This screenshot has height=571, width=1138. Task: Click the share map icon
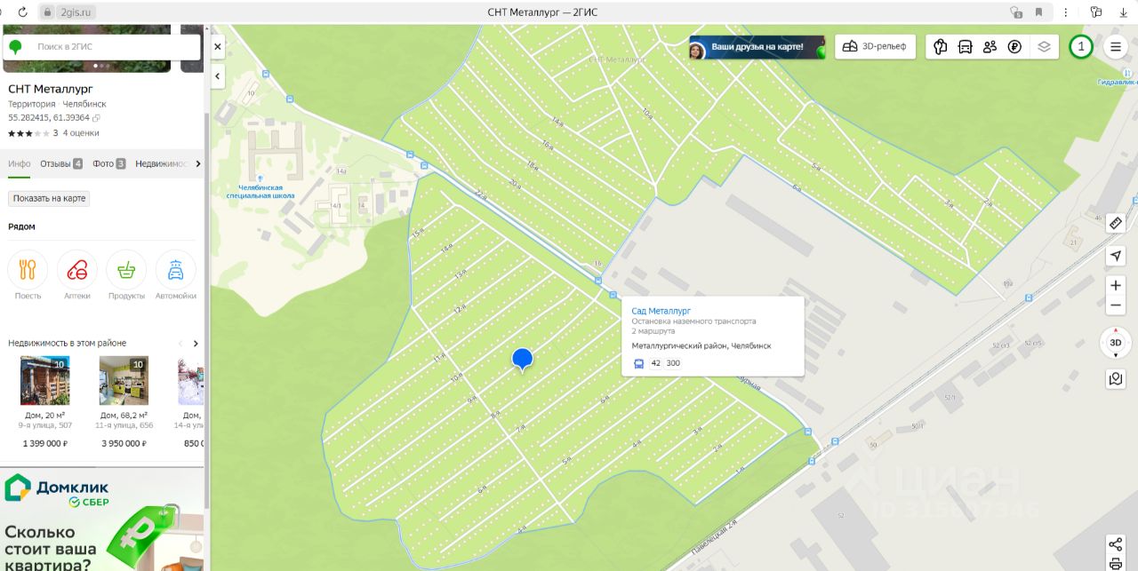coord(1116,543)
